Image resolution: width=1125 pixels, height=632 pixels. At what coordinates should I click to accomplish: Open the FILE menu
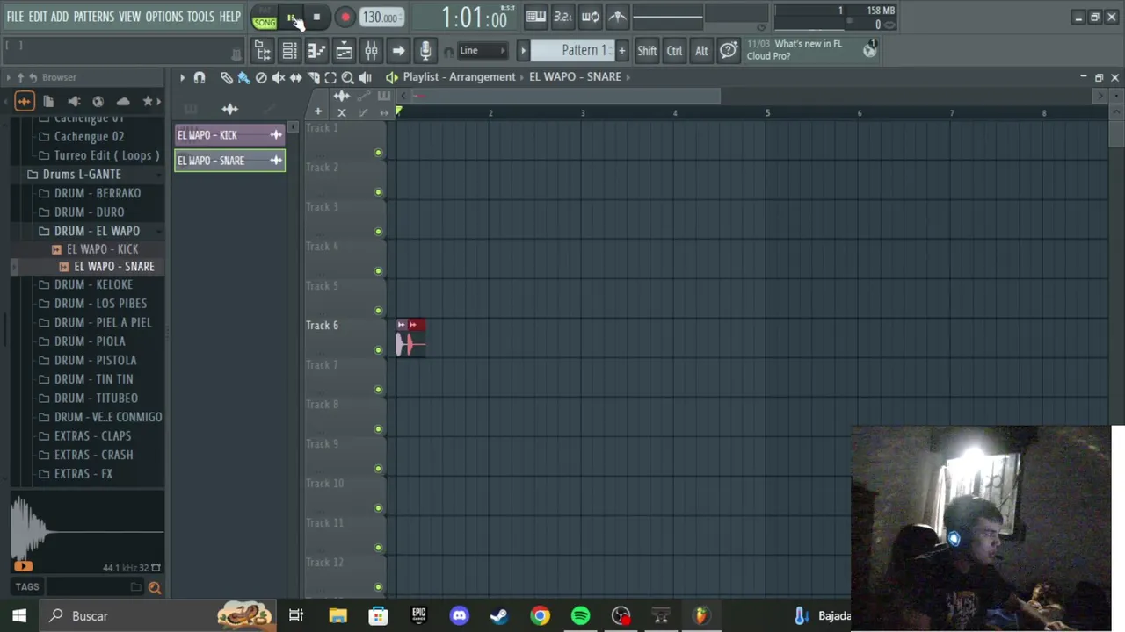pos(15,17)
